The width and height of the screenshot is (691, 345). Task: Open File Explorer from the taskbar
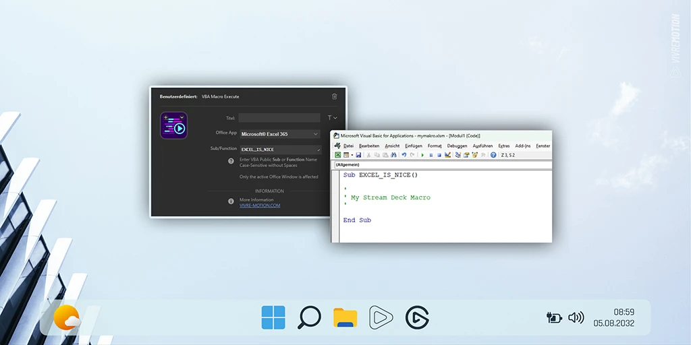345,317
